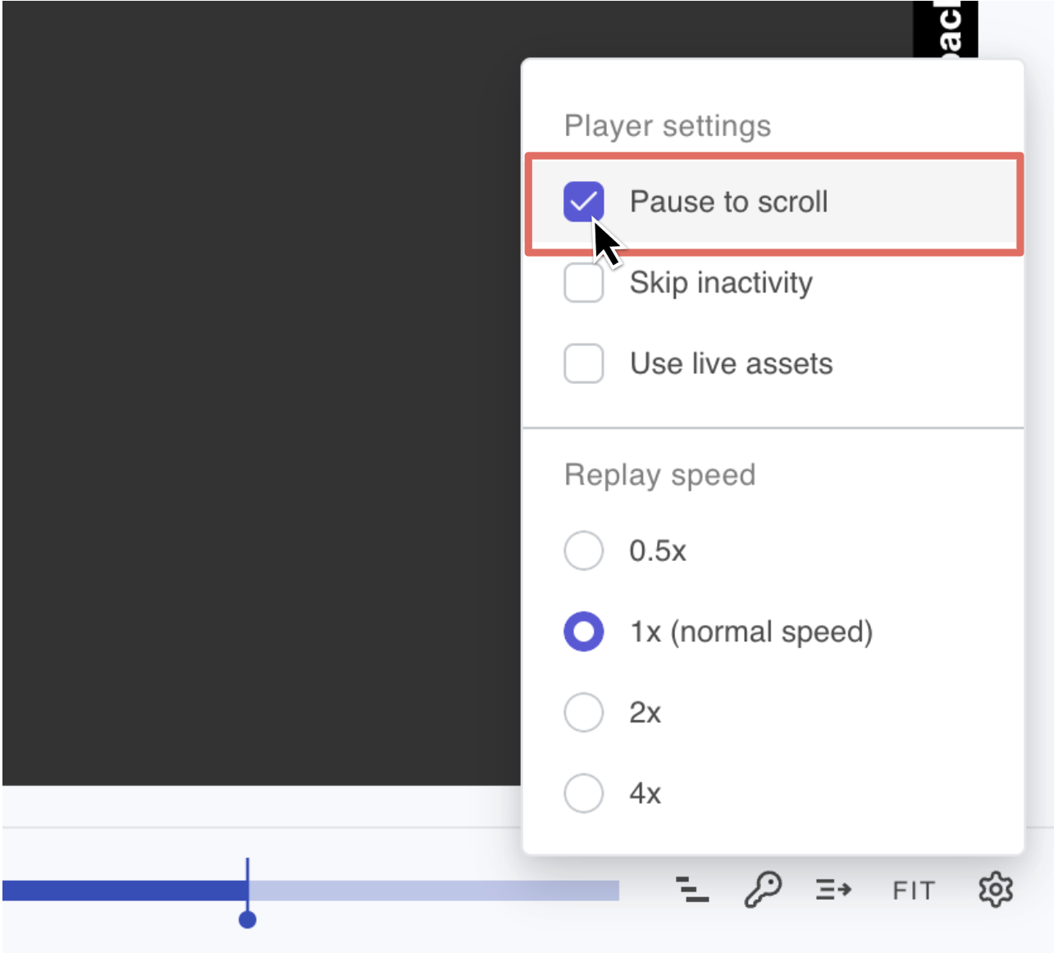Enable the Use live assets checkbox
1058x953 pixels.
(584, 363)
